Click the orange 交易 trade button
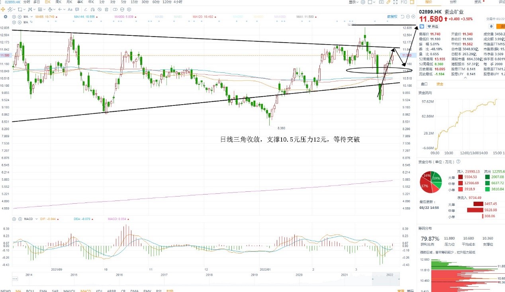 tap(500, 27)
